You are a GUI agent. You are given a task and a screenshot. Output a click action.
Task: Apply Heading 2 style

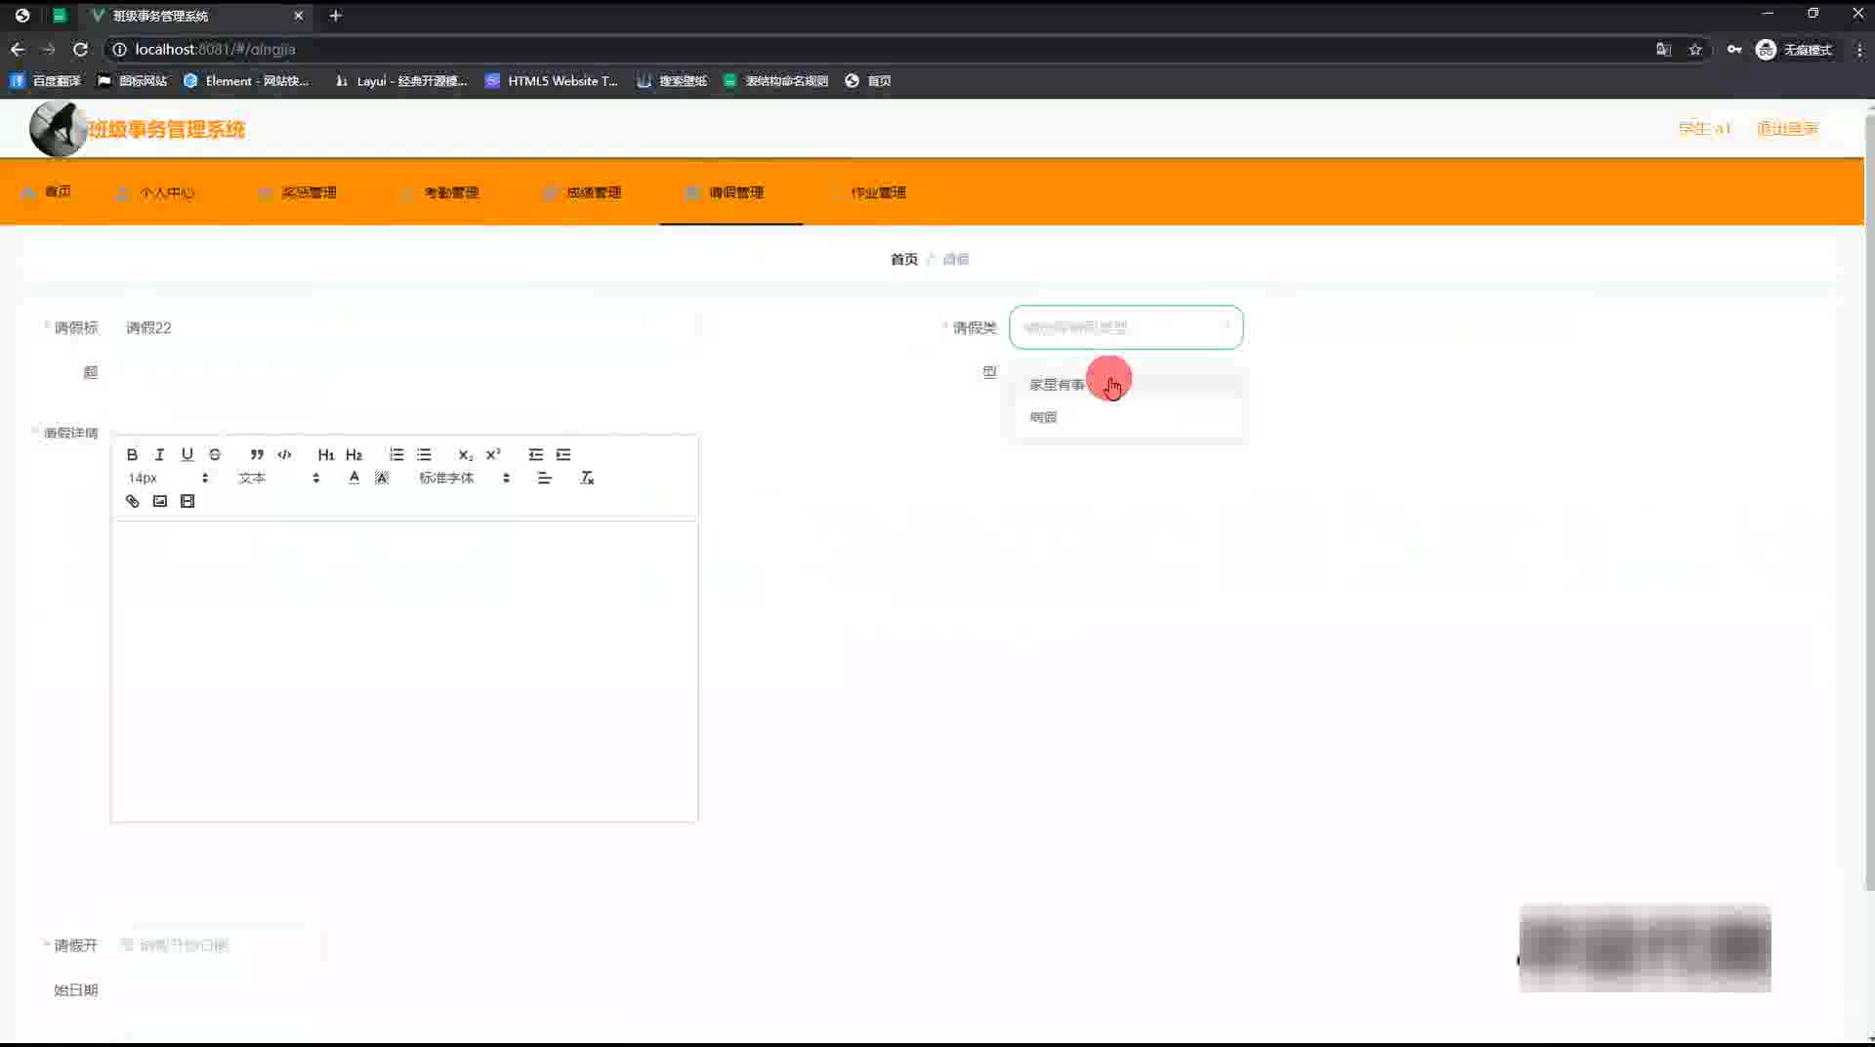pos(354,454)
